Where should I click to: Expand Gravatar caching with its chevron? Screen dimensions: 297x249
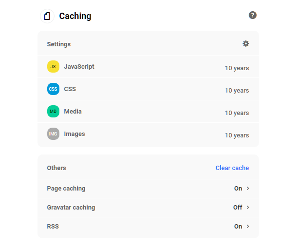(x=248, y=208)
